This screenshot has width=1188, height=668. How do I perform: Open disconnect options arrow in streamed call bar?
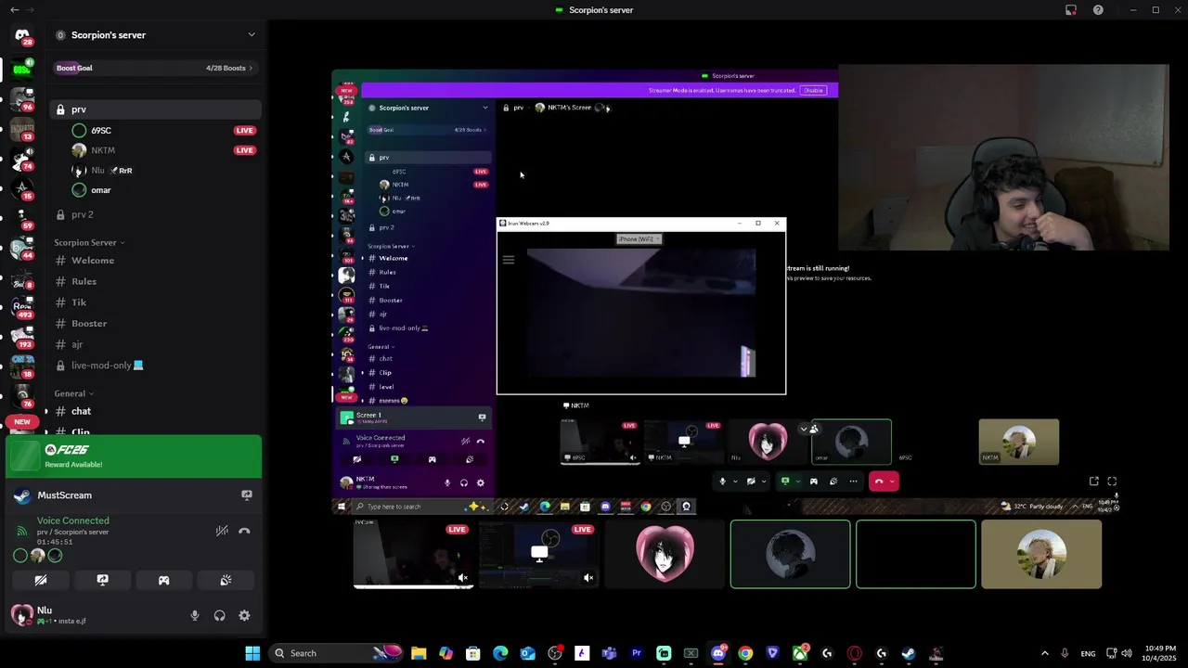(x=892, y=482)
